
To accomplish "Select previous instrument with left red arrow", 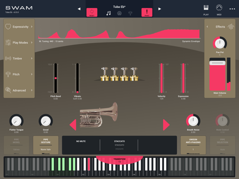I will point(73,125).
